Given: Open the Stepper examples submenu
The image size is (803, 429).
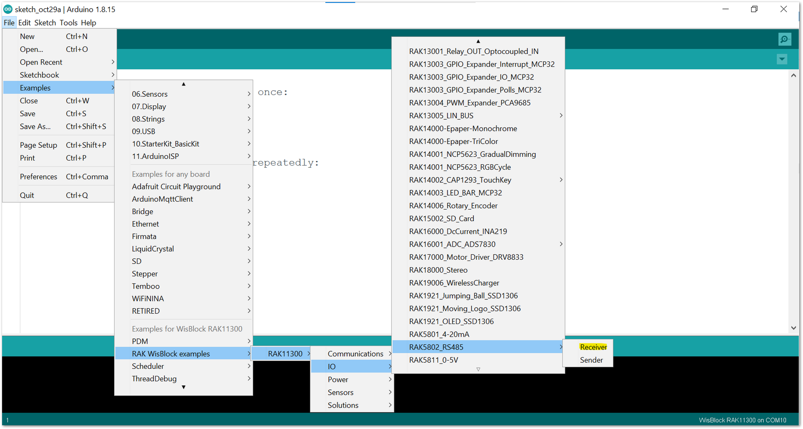Looking at the screenshot, I should click(184, 274).
